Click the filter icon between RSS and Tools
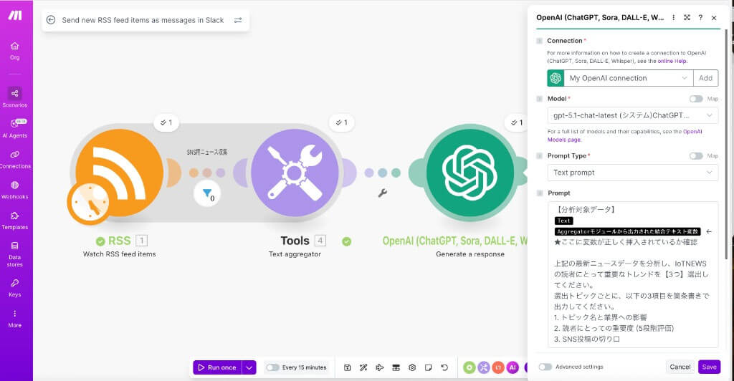 point(206,193)
